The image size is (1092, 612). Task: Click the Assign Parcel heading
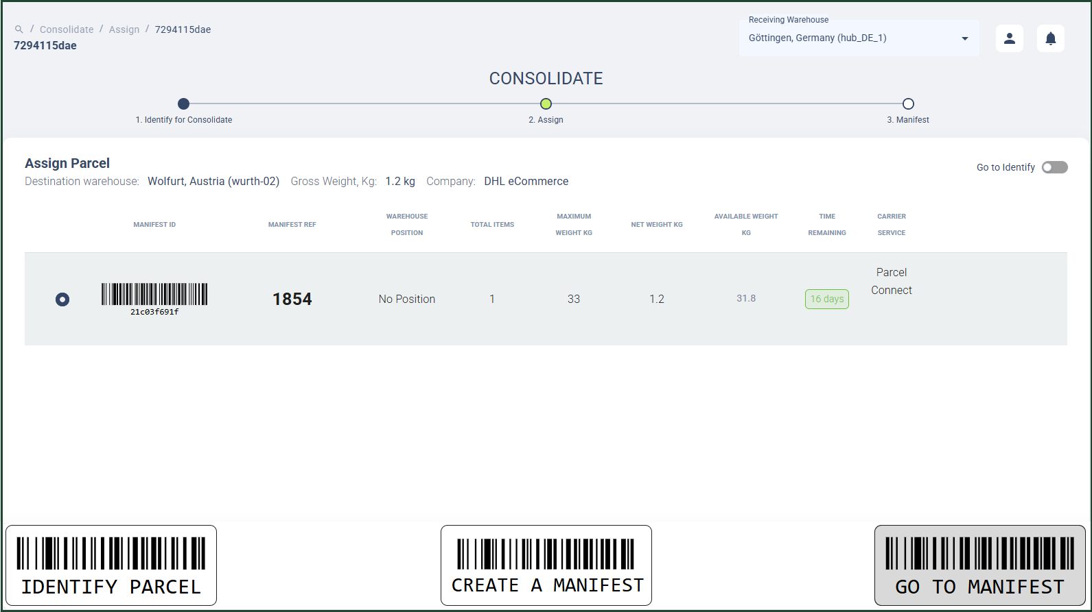point(67,163)
